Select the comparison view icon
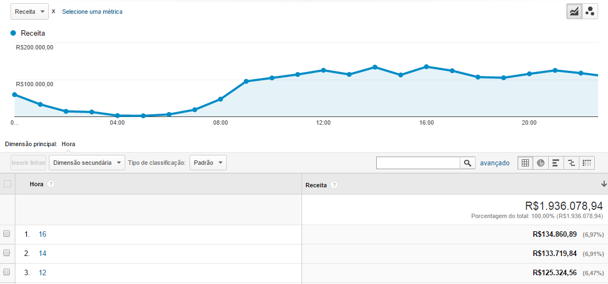Viewport: 608px width, 284px height. (571, 163)
